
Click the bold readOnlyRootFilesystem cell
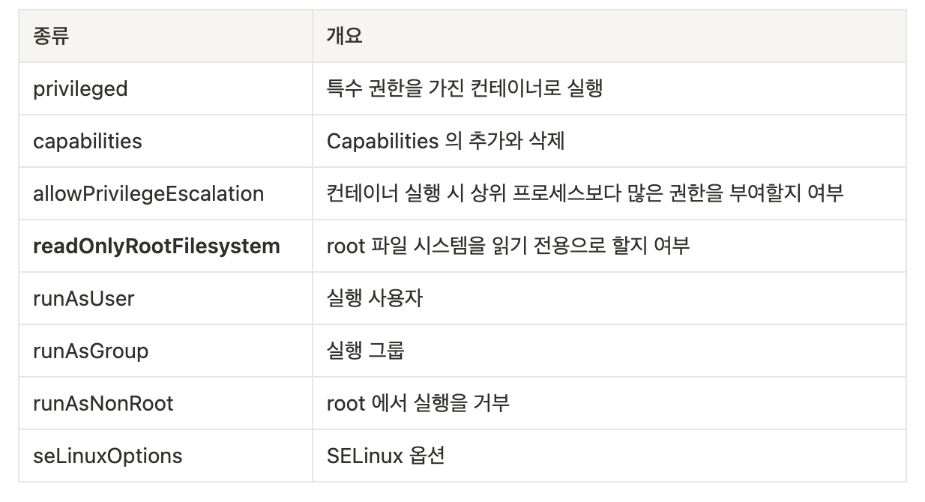tap(166, 246)
